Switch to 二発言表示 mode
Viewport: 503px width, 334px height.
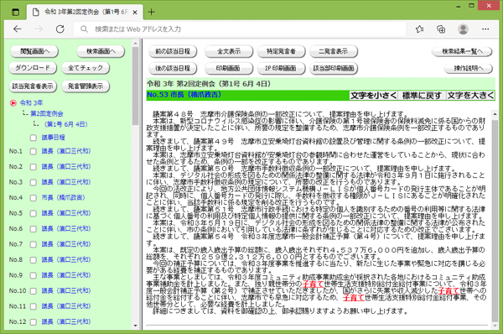click(x=334, y=51)
